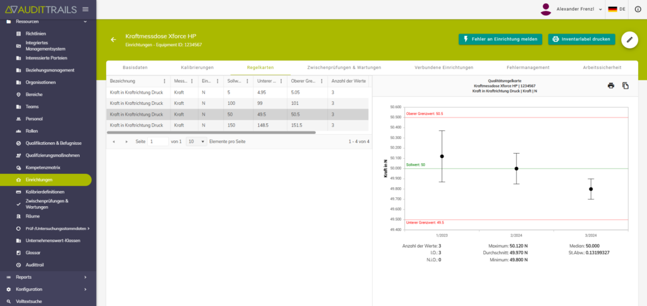Screen dimensions: 647x306
Task: Click the back arrow next to Kraftmessdose
Action: click(114, 40)
